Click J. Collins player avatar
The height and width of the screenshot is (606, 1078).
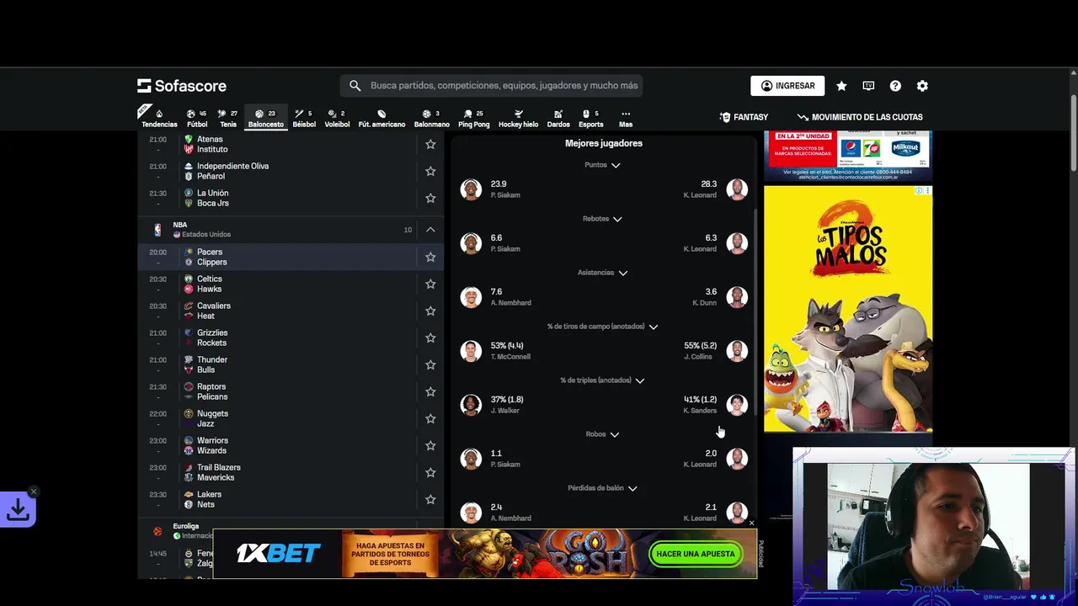(737, 351)
